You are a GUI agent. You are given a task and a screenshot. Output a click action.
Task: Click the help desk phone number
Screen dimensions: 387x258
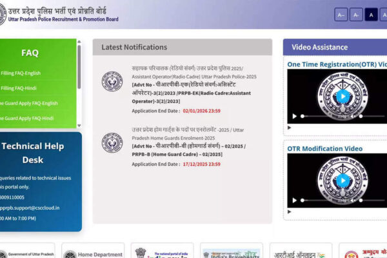coord(12,197)
